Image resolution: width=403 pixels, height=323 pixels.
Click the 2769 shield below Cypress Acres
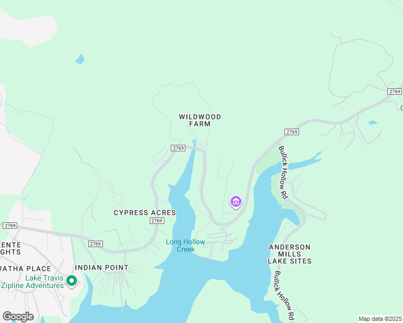(157, 221)
